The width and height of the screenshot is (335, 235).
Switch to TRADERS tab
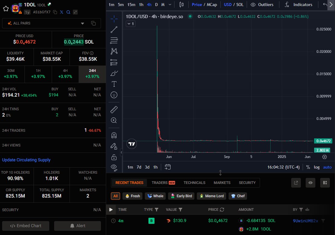click(163, 183)
